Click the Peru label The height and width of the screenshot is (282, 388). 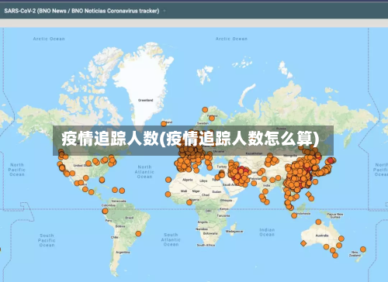(109, 221)
